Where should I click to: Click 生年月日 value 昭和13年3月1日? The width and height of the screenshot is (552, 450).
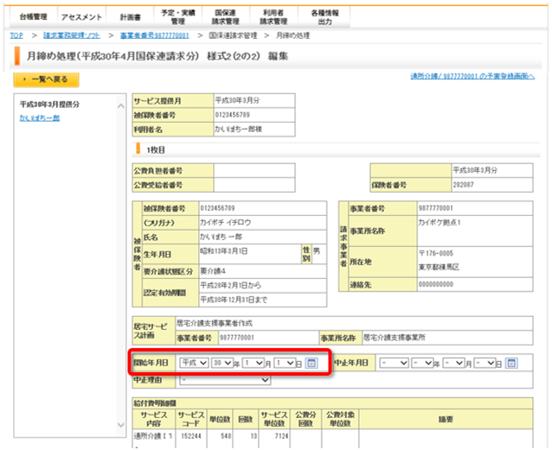coord(224,251)
